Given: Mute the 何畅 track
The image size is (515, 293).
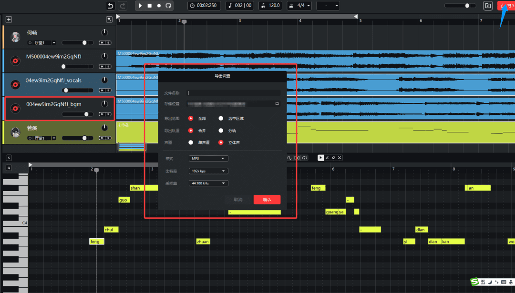Looking at the screenshot, I should pyautogui.click(x=102, y=43).
